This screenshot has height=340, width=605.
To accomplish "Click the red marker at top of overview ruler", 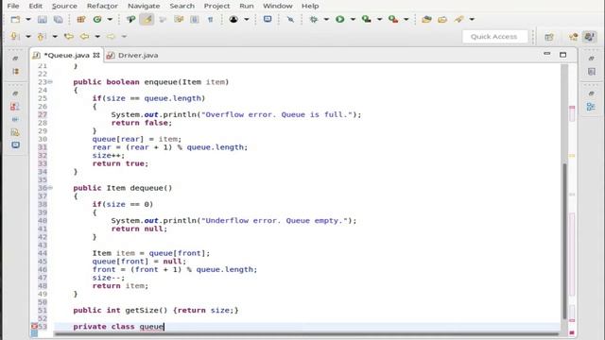I will [x=572, y=107].
